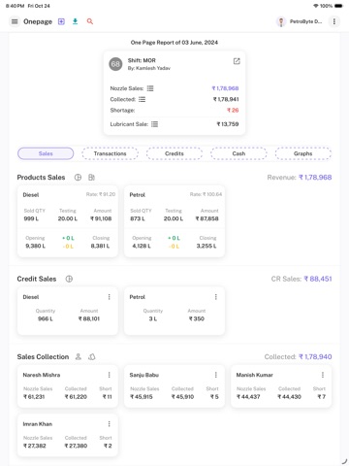This screenshot has height=466, width=349.
Task: Switch to the Transactions tab
Action: (110, 153)
